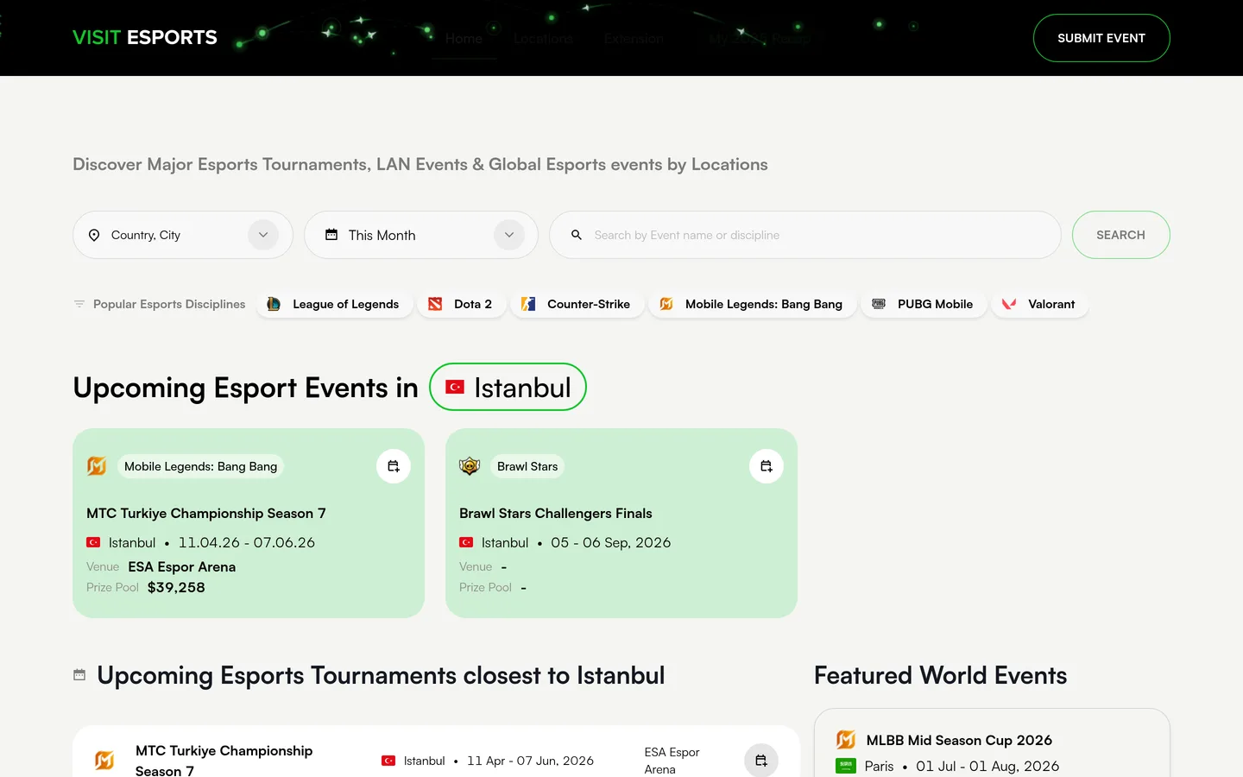
Task: Click the Turkey flag in Istanbul pill
Action: [x=455, y=388]
